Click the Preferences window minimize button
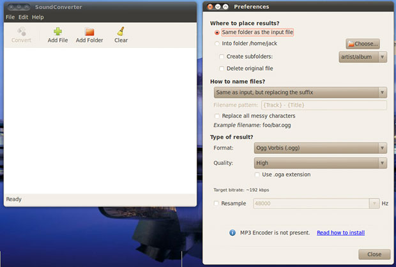396x267 pixels. [x=218, y=7]
